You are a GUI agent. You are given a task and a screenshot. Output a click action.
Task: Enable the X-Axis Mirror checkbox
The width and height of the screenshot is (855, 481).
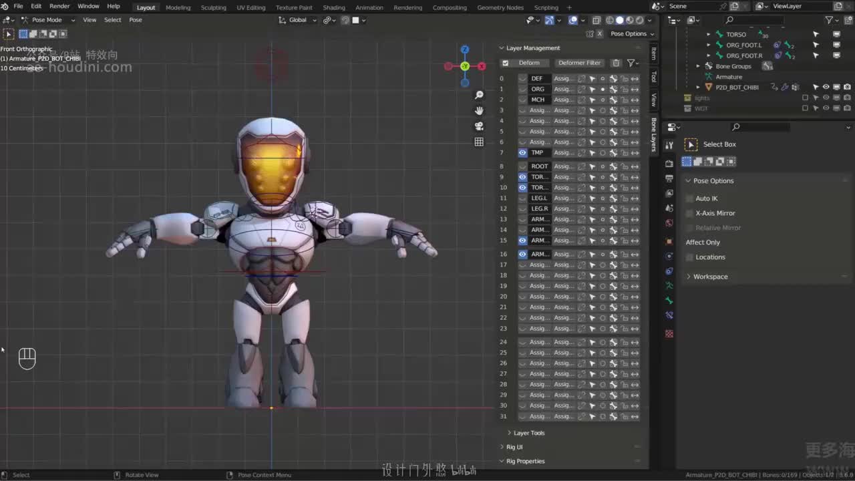pos(690,213)
